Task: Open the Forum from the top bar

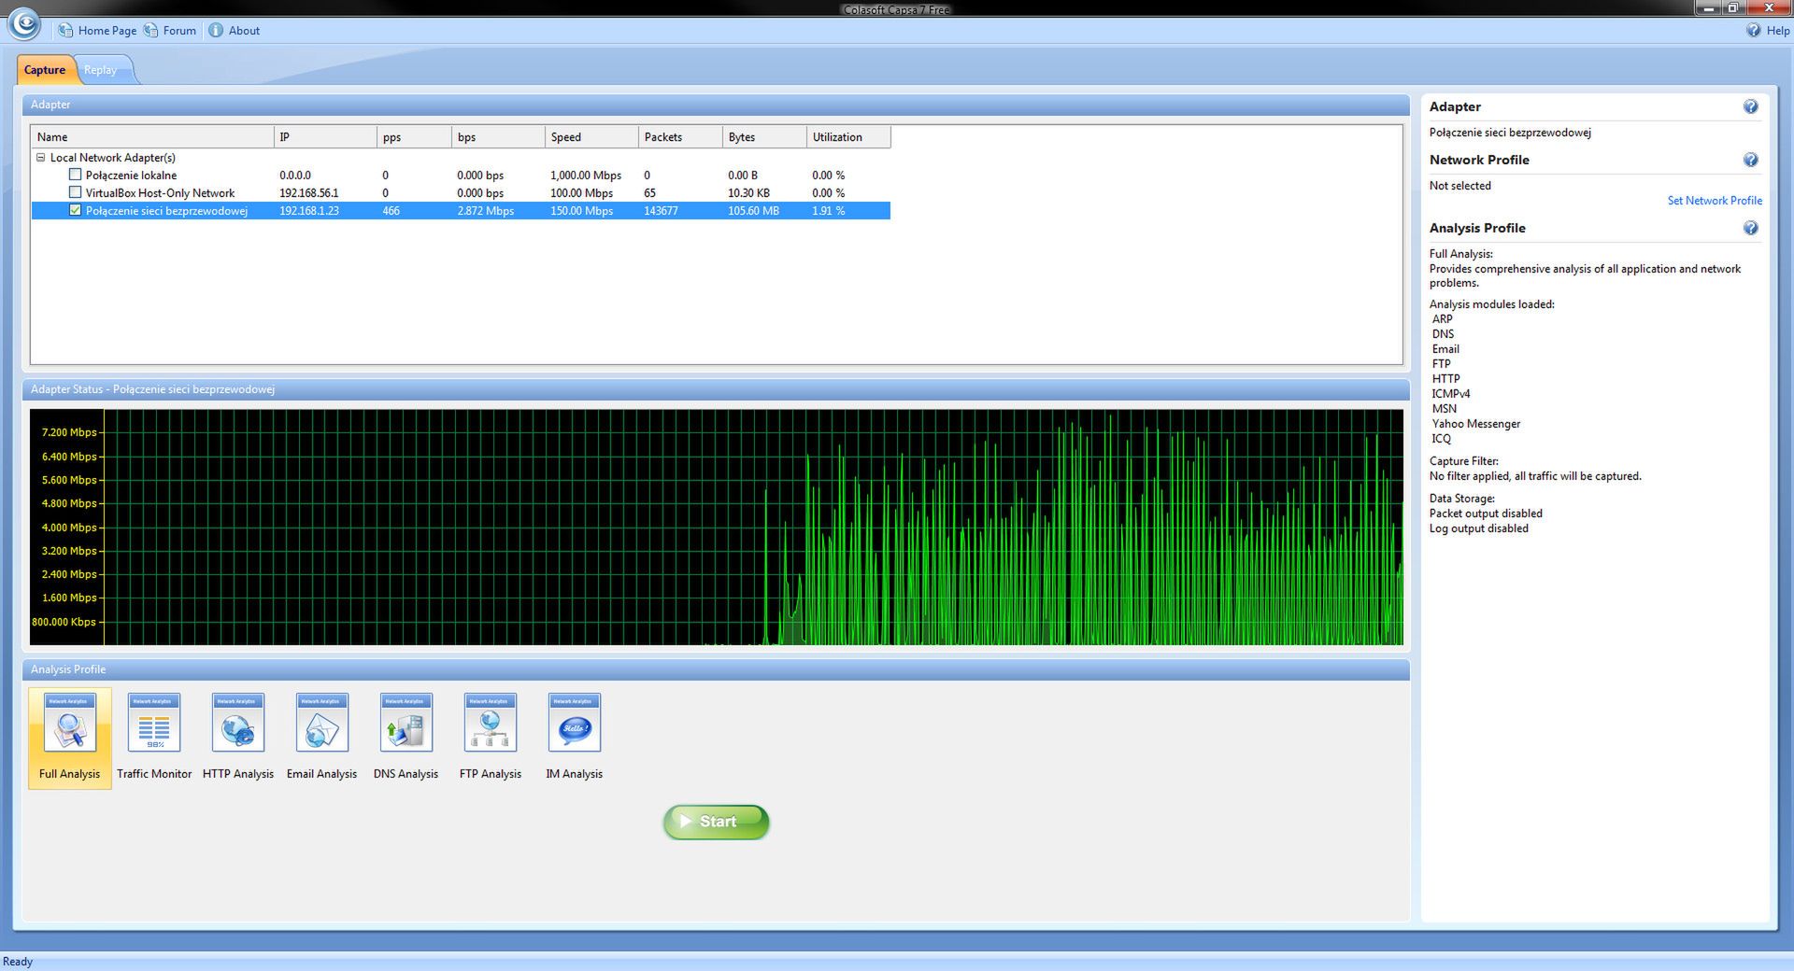Action: (x=178, y=30)
